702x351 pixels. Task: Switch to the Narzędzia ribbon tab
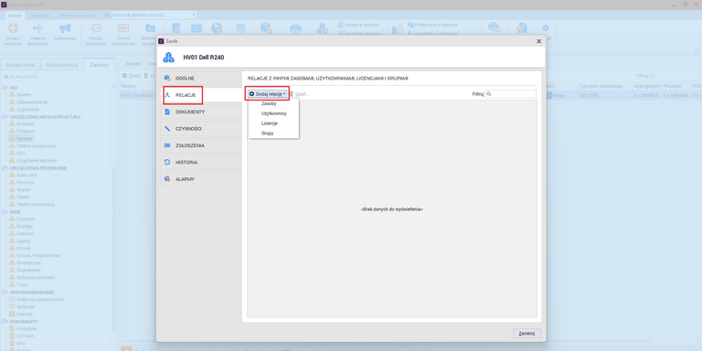pyautogui.click(x=41, y=15)
